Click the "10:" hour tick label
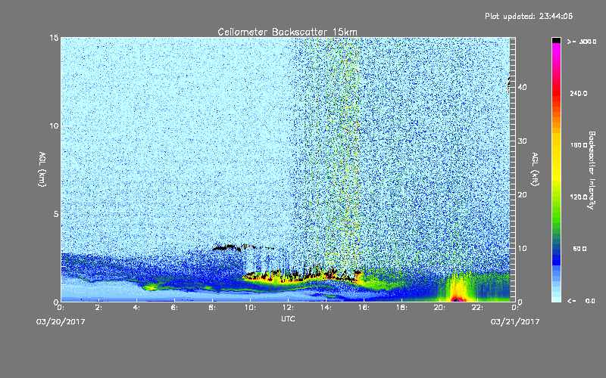The height and width of the screenshot is (378, 606). click(250, 308)
